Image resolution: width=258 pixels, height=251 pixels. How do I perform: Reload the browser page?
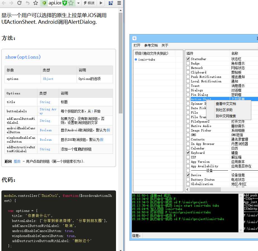coord(19,3)
